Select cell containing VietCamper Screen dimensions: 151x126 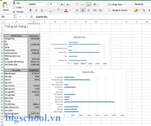[16, 50]
